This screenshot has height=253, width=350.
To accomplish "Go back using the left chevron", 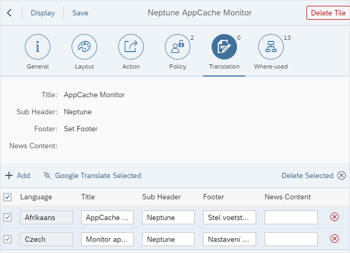I will pos(9,13).
